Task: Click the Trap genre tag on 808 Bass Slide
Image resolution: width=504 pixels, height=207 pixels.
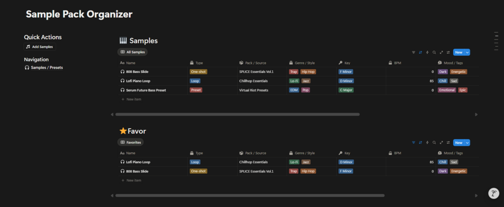Action: (293, 72)
